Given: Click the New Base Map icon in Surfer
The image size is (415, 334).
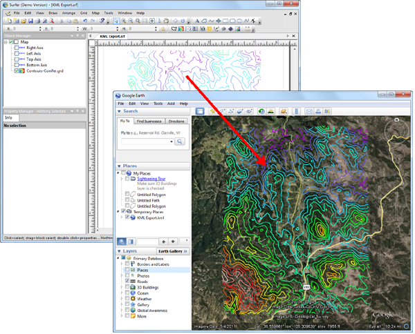Looking at the screenshot, I should click(174, 29).
